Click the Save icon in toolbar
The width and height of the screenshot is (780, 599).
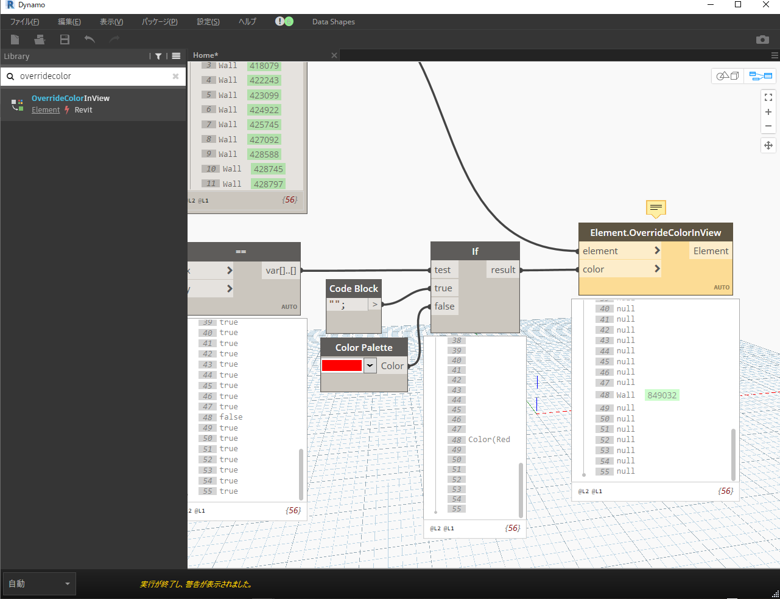pyautogui.click(x=65, y=40)
